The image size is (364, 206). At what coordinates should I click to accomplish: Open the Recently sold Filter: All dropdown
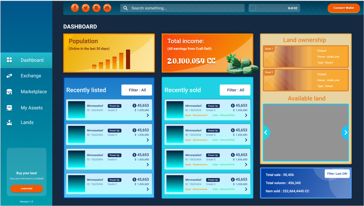235,90
